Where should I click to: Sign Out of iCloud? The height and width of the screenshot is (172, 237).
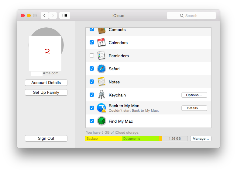46,139
